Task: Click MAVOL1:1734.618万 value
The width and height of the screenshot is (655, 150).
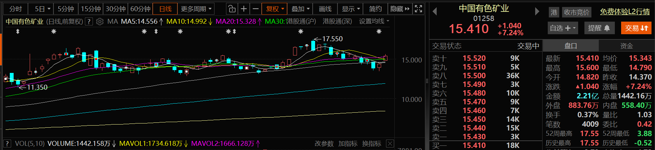Action: pos(151,144)
